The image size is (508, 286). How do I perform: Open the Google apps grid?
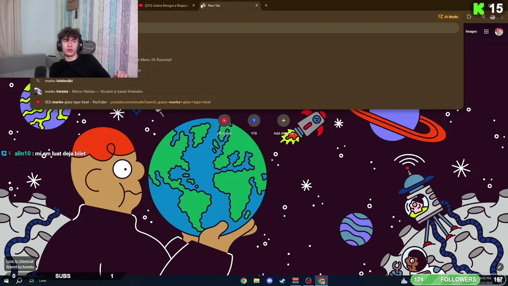(486, 31)
